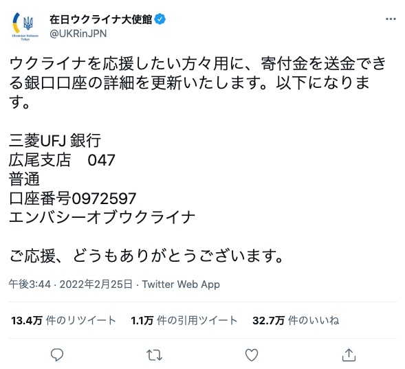Viewport: 405px width, 369px height.
Task: Click the reply speech bubble icon
Action: pos(57,355)
